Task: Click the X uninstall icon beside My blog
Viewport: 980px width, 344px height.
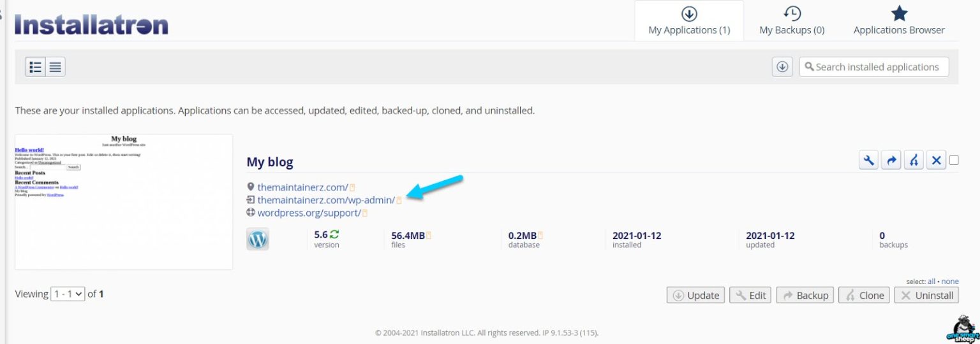Action: [935, 161]
